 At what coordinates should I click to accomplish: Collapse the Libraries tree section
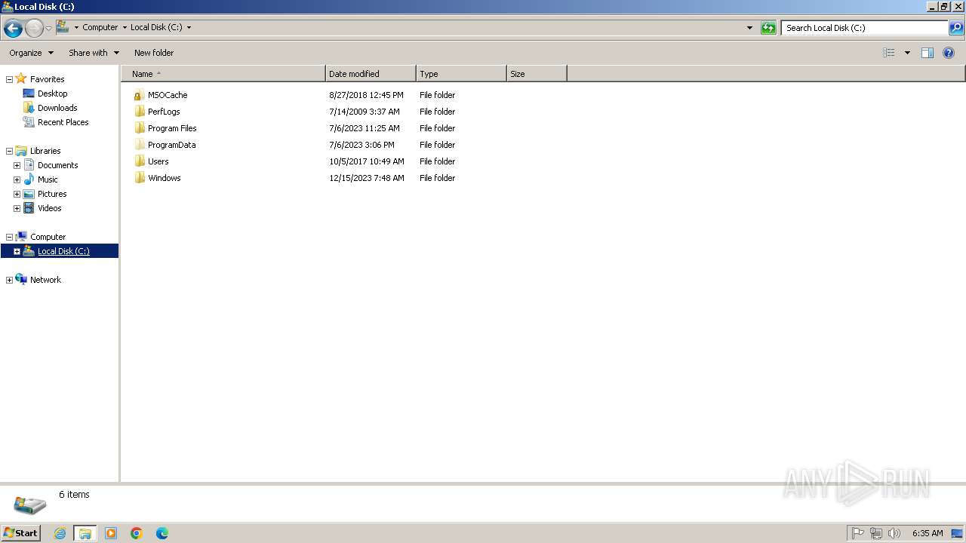[9, 151]
